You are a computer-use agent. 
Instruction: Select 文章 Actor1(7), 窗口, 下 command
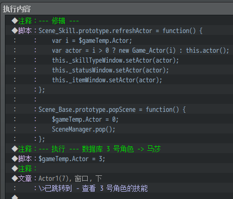(x=119, y=178)
